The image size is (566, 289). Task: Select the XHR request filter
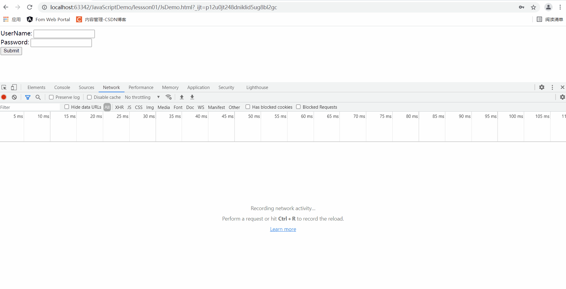tap(119, 107)
